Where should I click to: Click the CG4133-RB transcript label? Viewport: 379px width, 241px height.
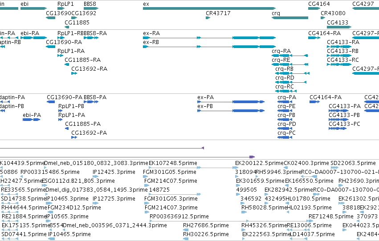(x=343, y=51)
